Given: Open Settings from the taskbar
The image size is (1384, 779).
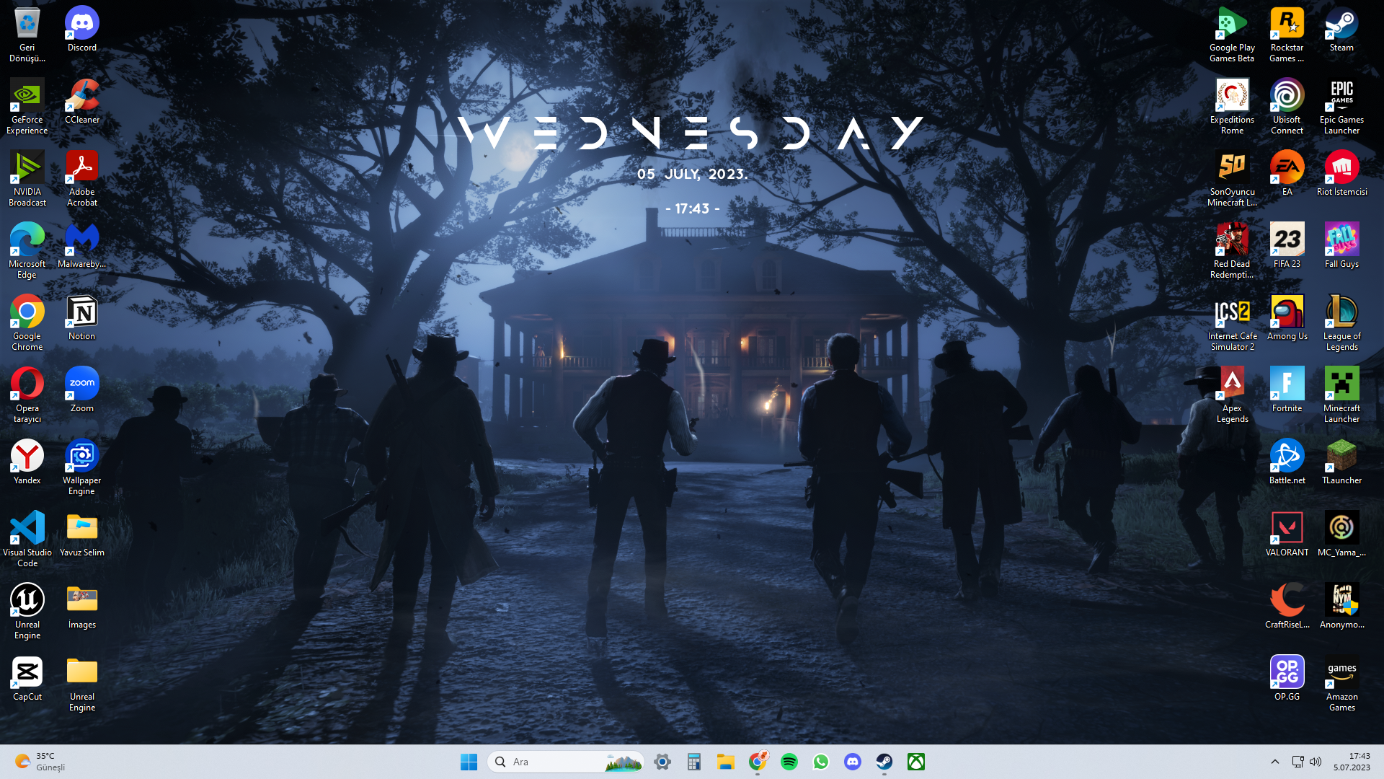Looking at the screenshot, I should (662, 762).
